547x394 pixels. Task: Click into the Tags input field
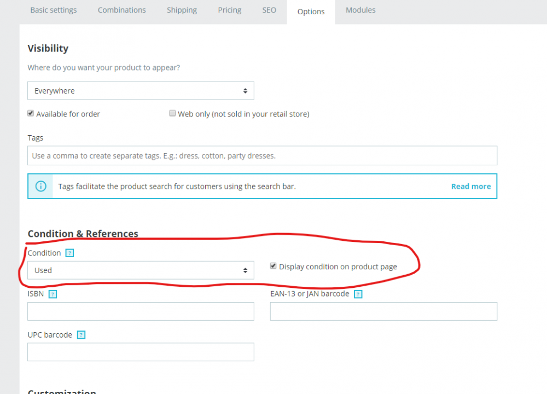262,155
